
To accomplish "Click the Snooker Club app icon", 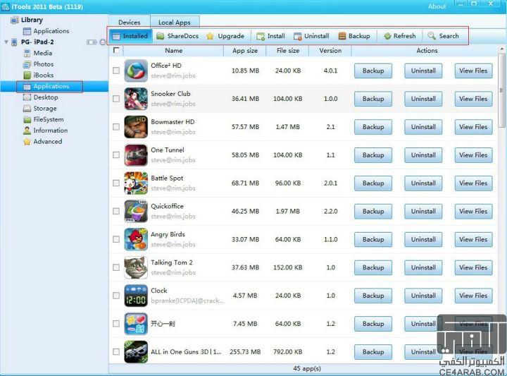I will pos(136,99).
